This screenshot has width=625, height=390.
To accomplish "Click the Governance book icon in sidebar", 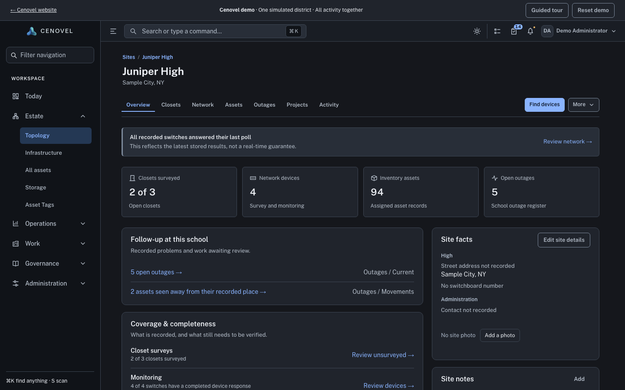I will [16, 263].
